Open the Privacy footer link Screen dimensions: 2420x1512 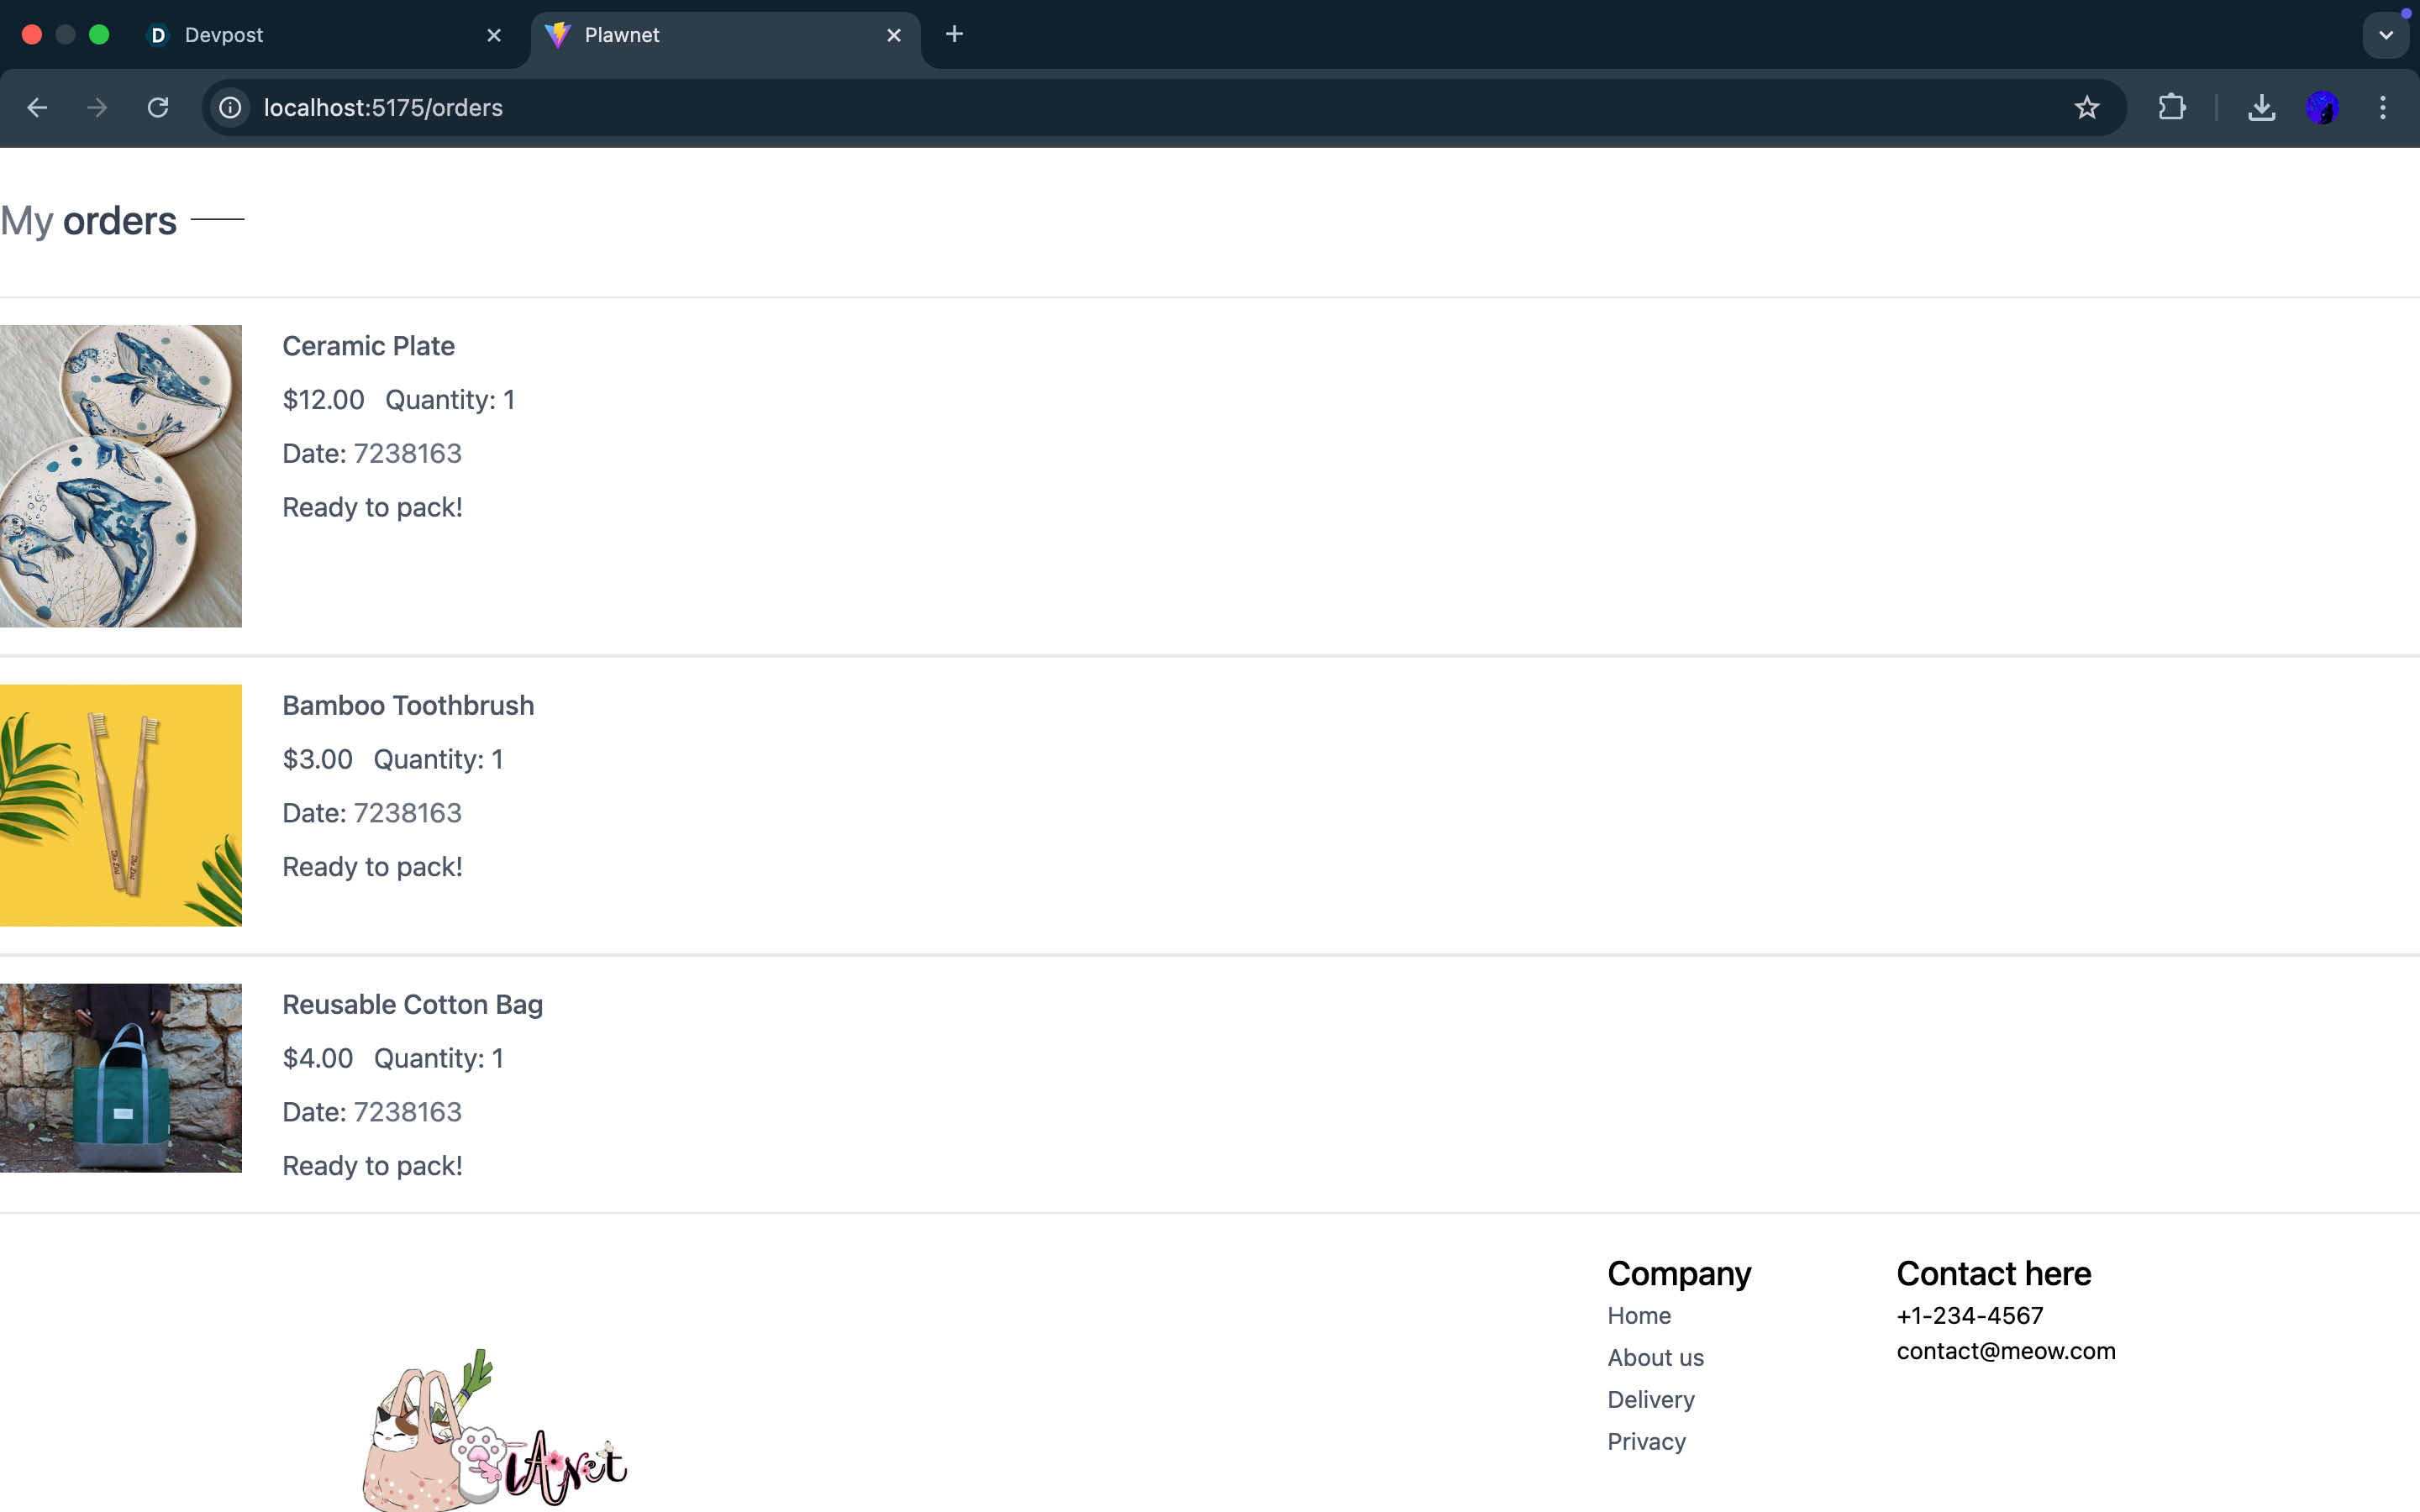1646,1442
